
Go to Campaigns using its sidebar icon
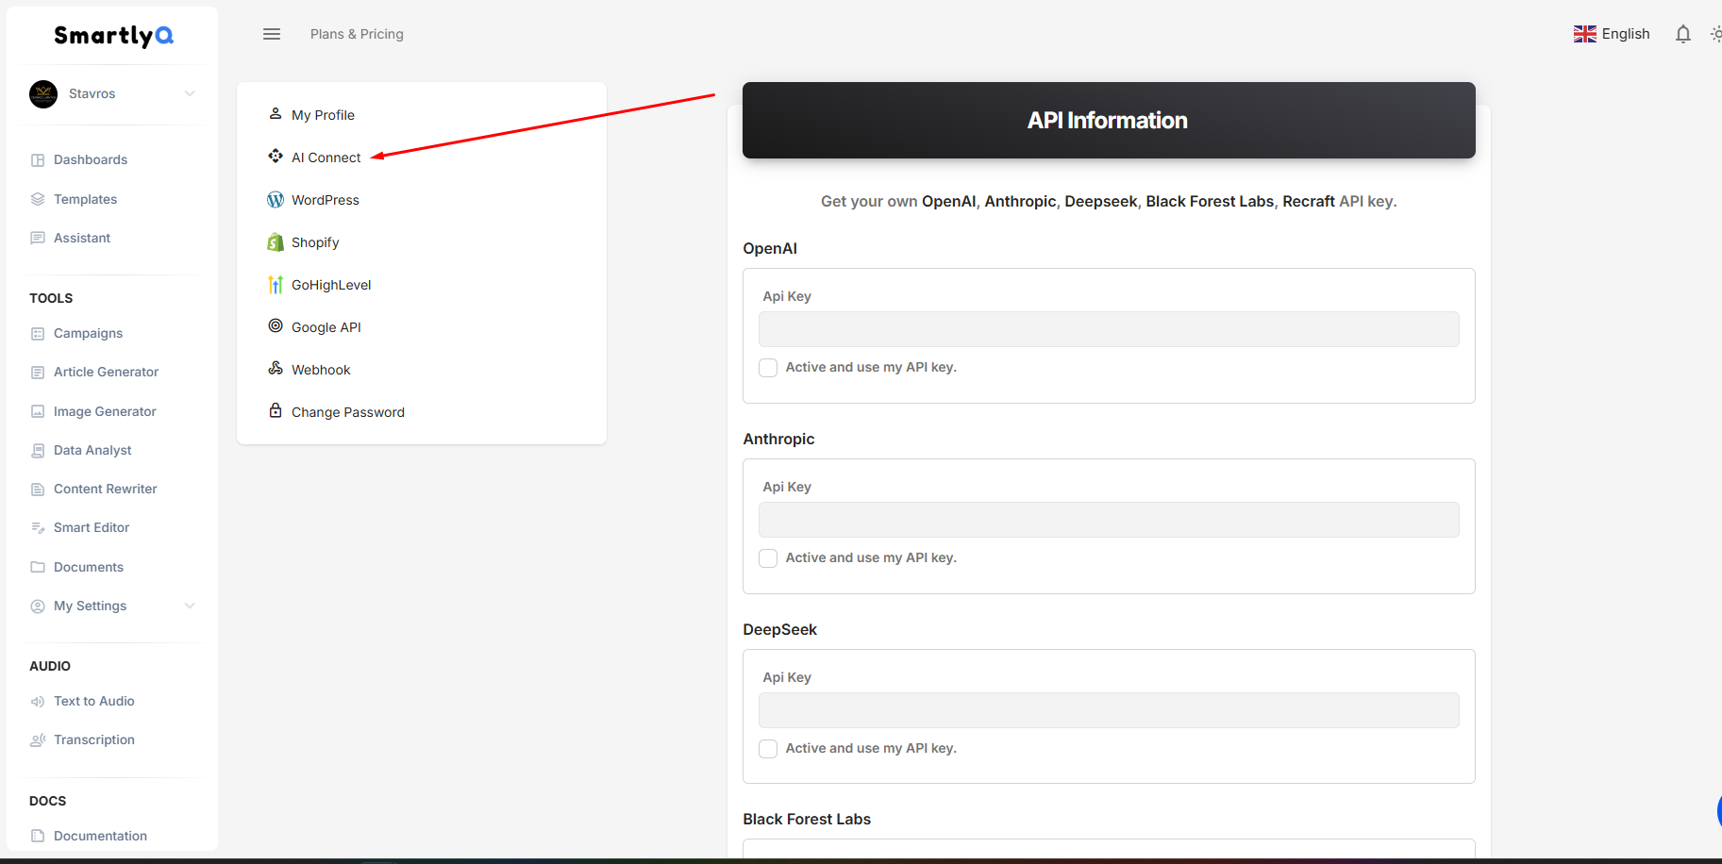click(38, 333)
